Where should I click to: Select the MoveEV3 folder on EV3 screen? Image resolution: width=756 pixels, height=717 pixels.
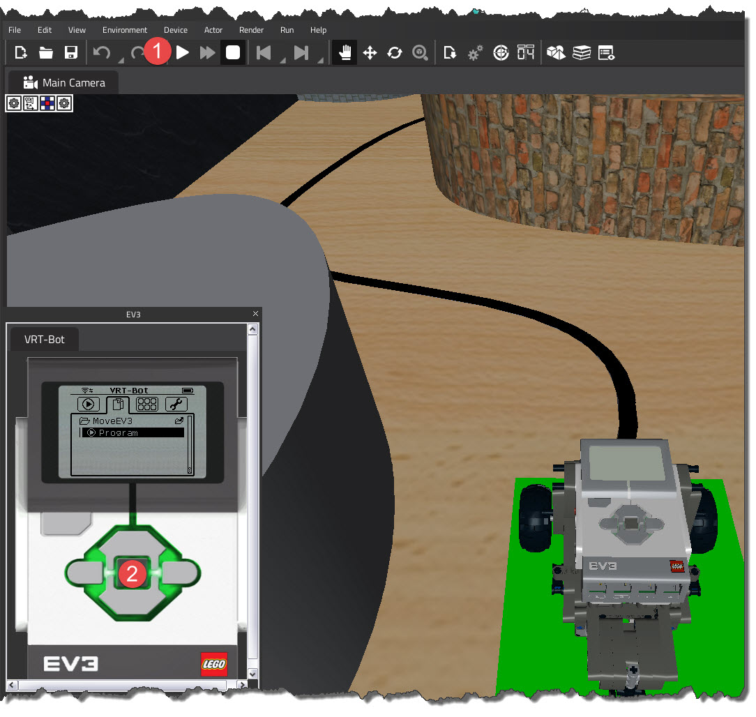click(x=131, y=421)
